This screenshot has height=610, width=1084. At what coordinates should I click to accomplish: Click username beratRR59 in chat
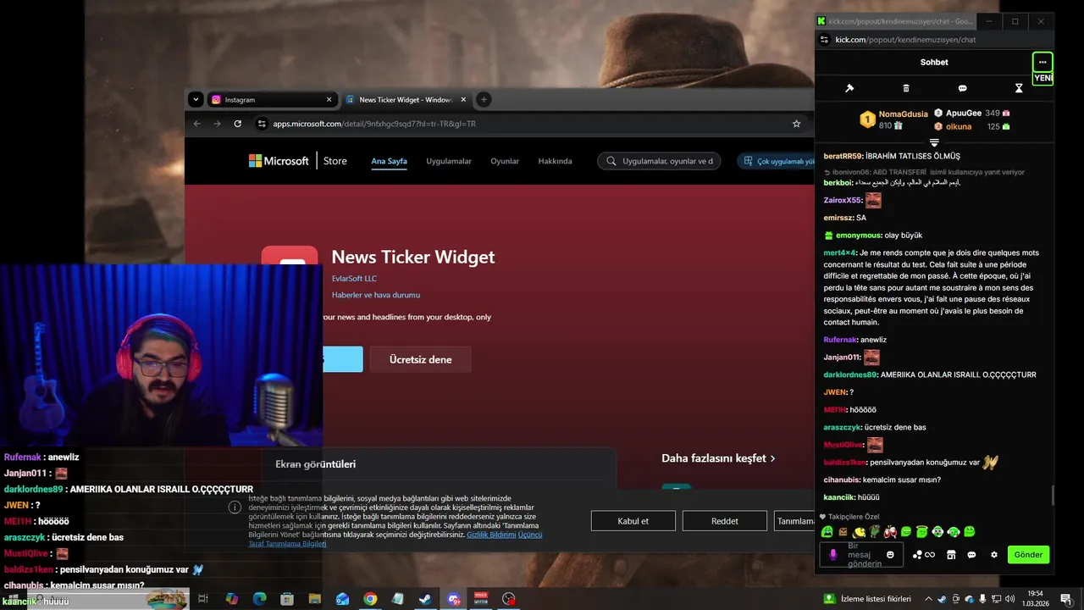(x=843, y=156)
